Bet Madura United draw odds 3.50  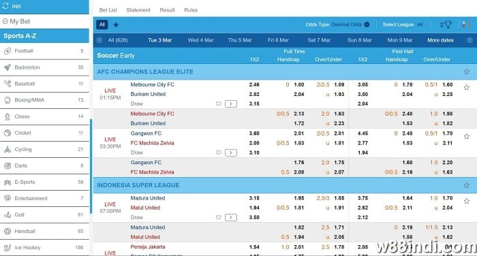coord(254,217)
